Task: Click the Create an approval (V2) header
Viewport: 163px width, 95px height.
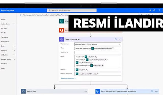Action: coord(91,39)
